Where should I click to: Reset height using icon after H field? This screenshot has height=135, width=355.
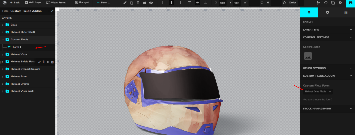pyautogui.click(x=284, y=3)
